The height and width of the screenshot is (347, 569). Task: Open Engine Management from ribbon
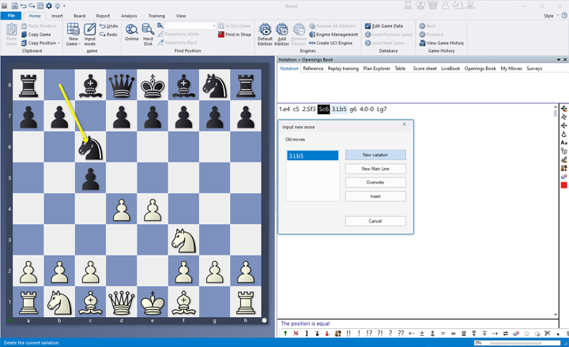pos(336,35)
